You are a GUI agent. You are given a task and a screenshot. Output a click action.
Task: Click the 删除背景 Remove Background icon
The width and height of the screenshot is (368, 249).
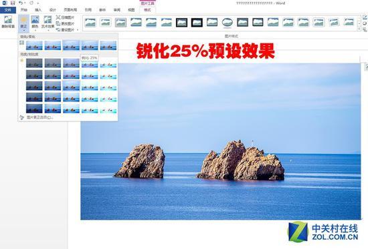pyautogui.click(x=8, y=19)
